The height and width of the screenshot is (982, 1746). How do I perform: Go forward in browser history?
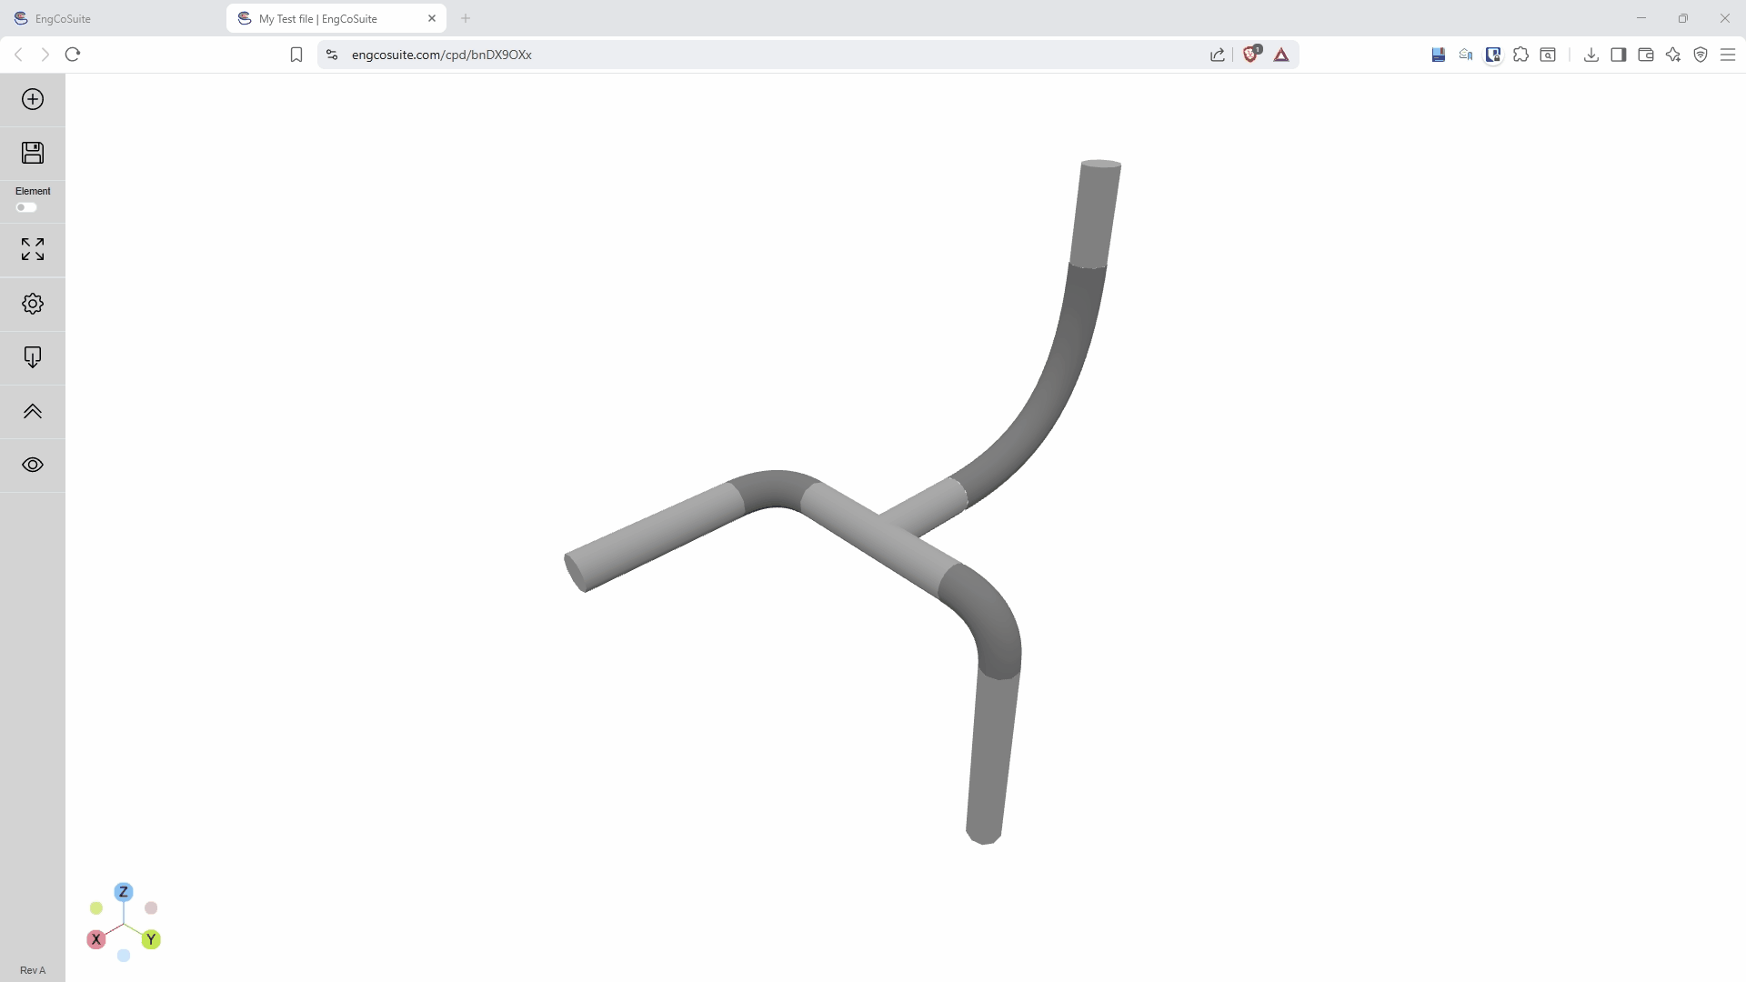pos(45,55)
